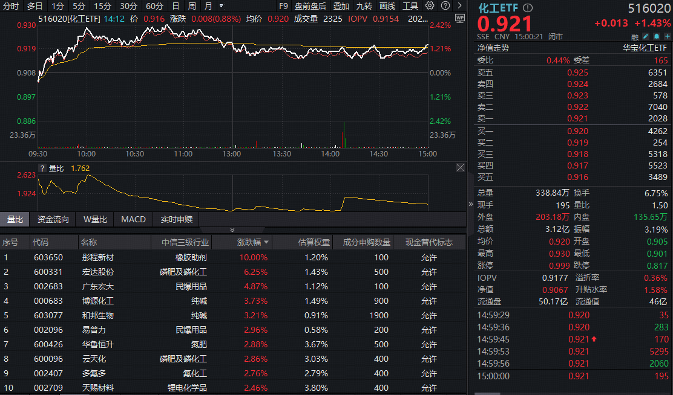
Task: Expand the more periods dropdown after 月
Action: click(x=221, y=6)
